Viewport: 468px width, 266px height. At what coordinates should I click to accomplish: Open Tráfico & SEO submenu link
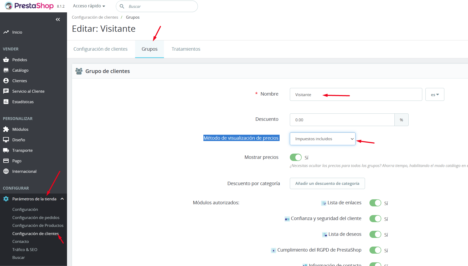pos(25,250)
